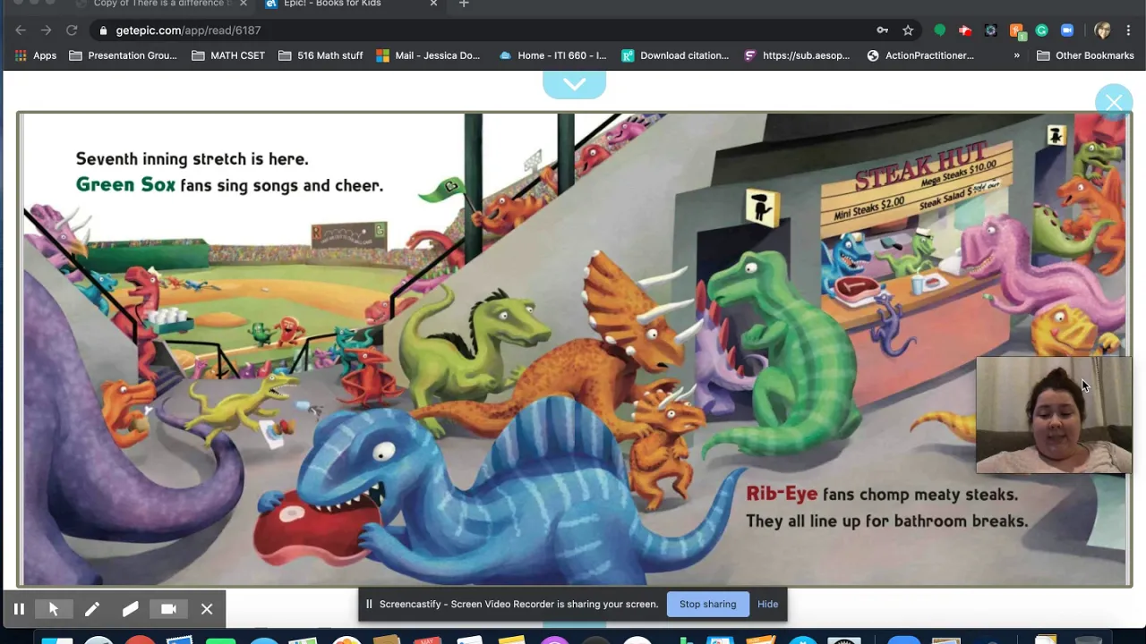The width and height of the screenshot is (1146, 644).
Task: Click the 'Green Sox' green text in book
Action: [x=125, y=185]
